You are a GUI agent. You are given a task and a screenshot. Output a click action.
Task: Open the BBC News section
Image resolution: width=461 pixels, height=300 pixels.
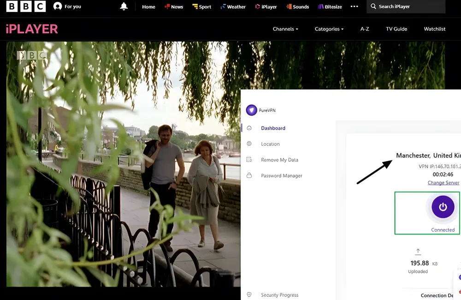pyautogui.click(x=174, y=7)
